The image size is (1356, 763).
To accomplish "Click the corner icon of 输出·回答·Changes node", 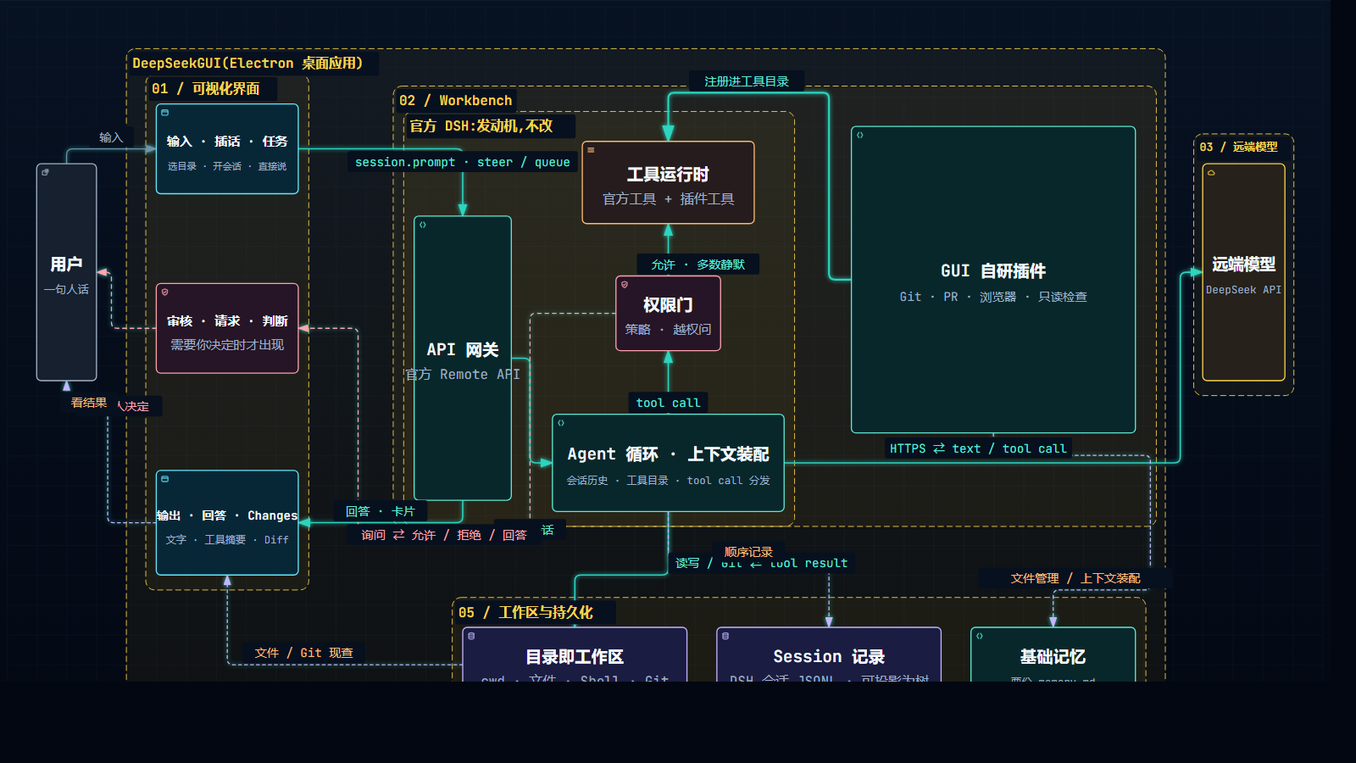I will tap(165, 479).
